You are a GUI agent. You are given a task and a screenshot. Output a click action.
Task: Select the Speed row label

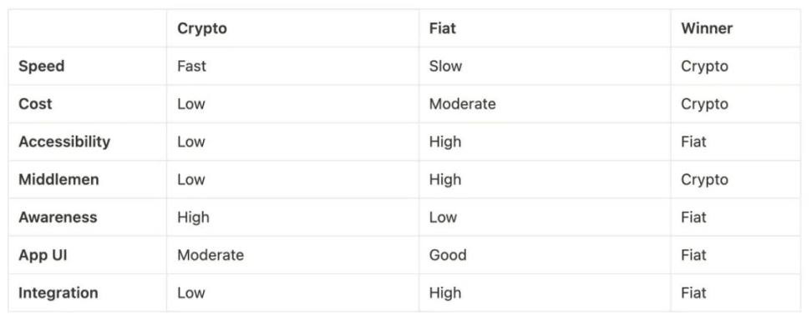pos(42,66)
